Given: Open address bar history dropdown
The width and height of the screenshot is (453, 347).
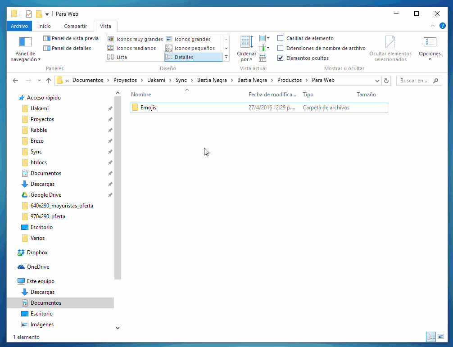Looking at the screenshot, I should click(377, 81).
